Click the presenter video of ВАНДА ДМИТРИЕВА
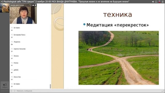This screenshot has width=165, height=93. [x=23, y=14]
